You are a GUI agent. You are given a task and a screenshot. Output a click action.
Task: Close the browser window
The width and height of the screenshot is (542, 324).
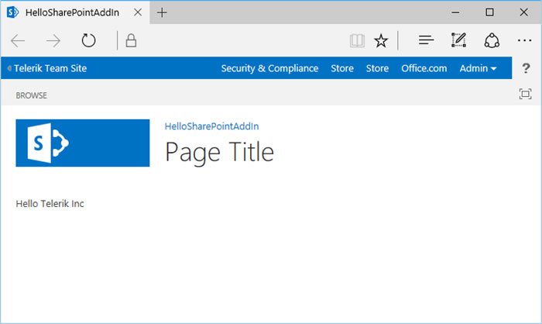(523, 12)
